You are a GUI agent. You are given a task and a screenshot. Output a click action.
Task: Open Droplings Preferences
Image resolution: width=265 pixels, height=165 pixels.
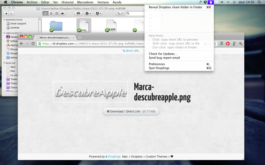(179, 64)
